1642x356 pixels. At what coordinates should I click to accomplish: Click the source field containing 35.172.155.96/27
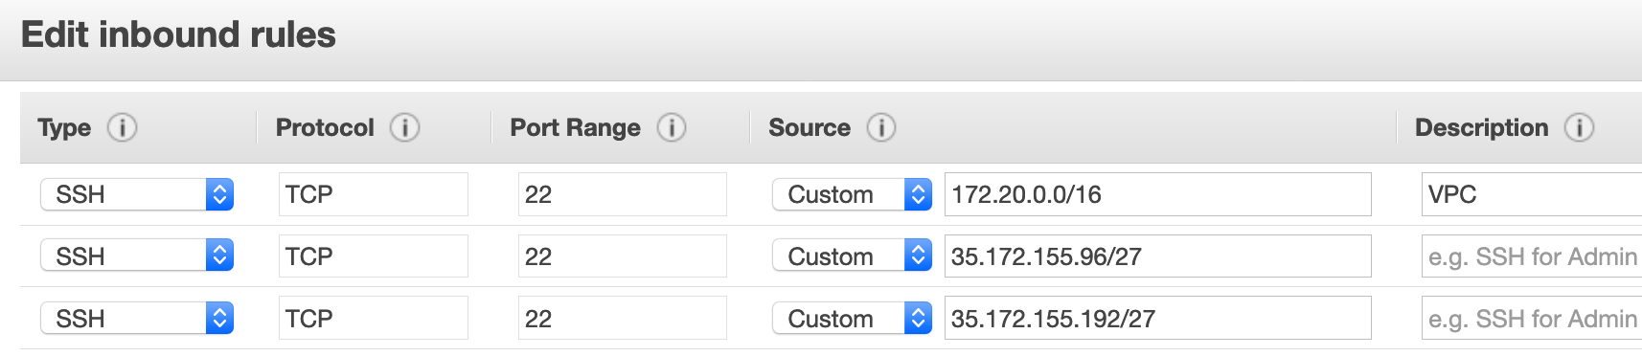(1157, 256)
